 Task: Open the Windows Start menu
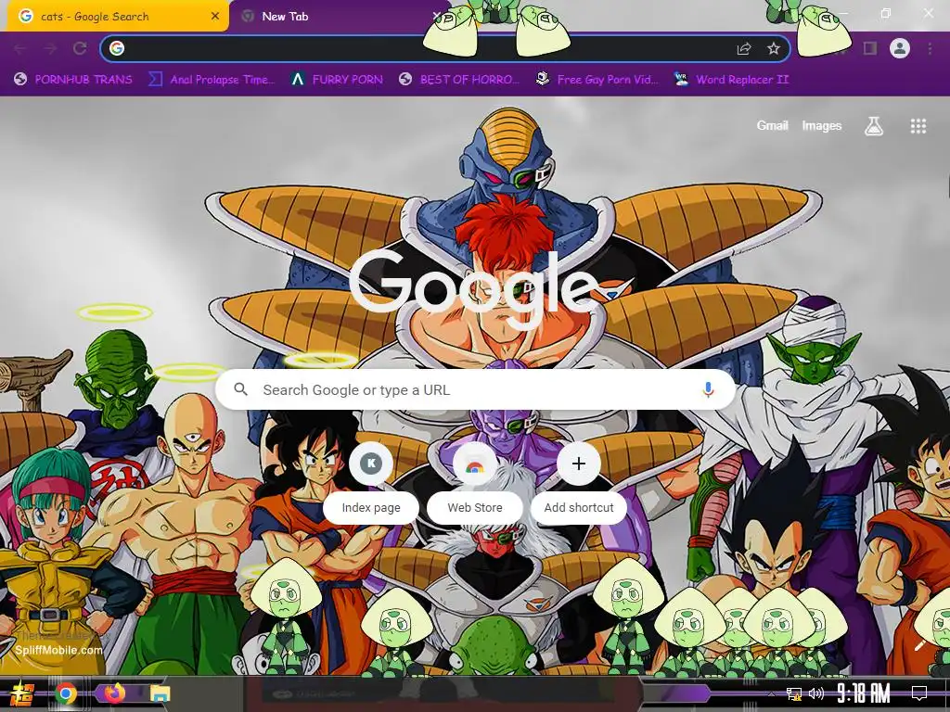point(20,693)
